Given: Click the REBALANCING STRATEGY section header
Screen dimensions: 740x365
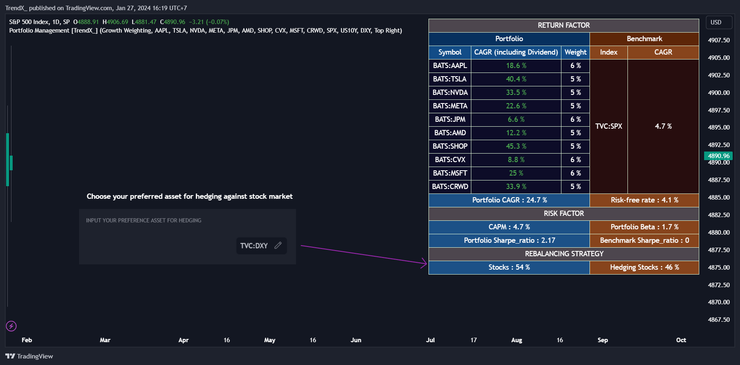Looking at the screenshot, I should (564, 254).
